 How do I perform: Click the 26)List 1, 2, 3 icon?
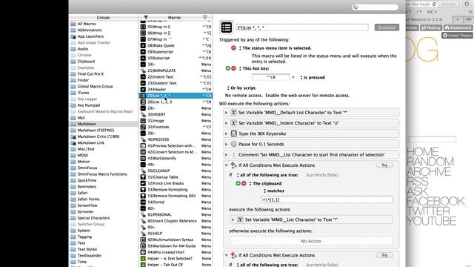click(x=143, y=102)
